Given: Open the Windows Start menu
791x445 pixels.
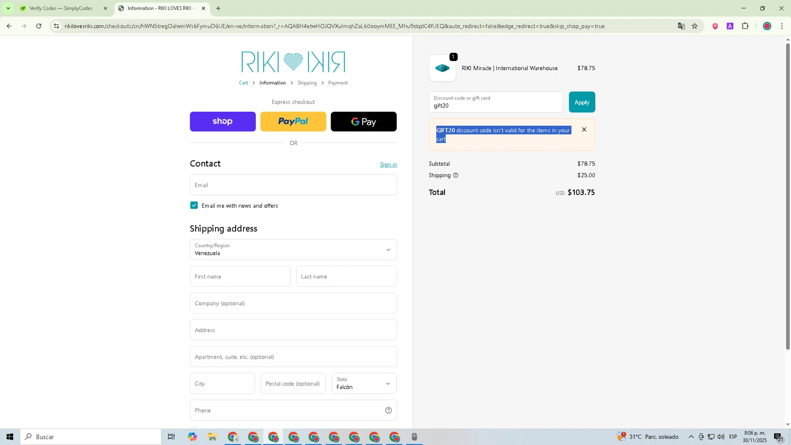Looking at the screenshot, I should pyautogui.click(x=9, y=437).
